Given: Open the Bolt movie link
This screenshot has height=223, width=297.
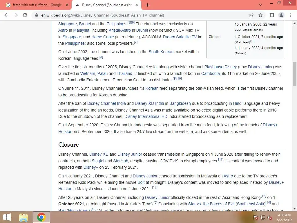Looking at the screenshot, I should (x=141, y=182).
